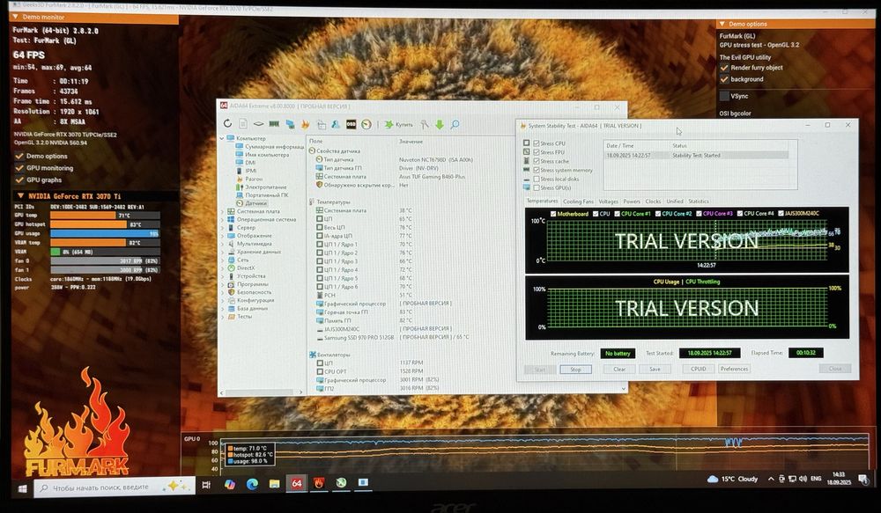Enable Stress GPU(s) checkbox
Image resolution: width=881 pixels, height=513 pixels.
pyautogui.click(x=537, y=188)
